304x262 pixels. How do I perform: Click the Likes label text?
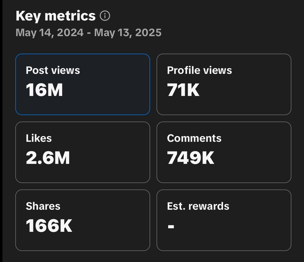(39, 138)
